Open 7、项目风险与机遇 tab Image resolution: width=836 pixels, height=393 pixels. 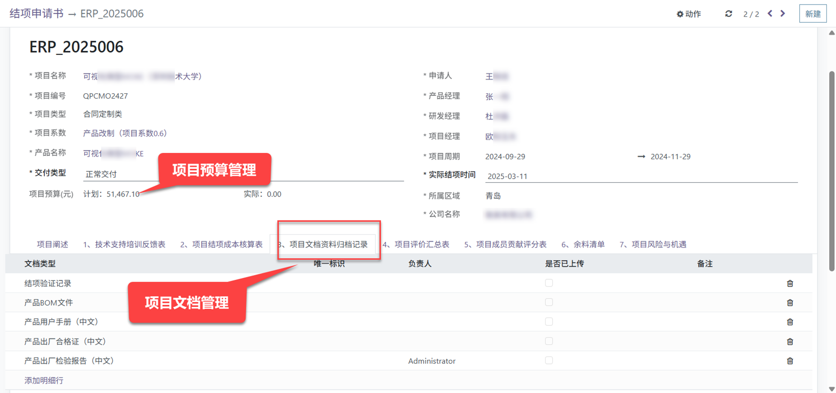tap(653, 244)
